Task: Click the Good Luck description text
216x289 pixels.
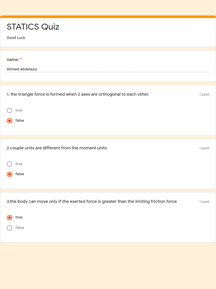Action: (16, 38)
